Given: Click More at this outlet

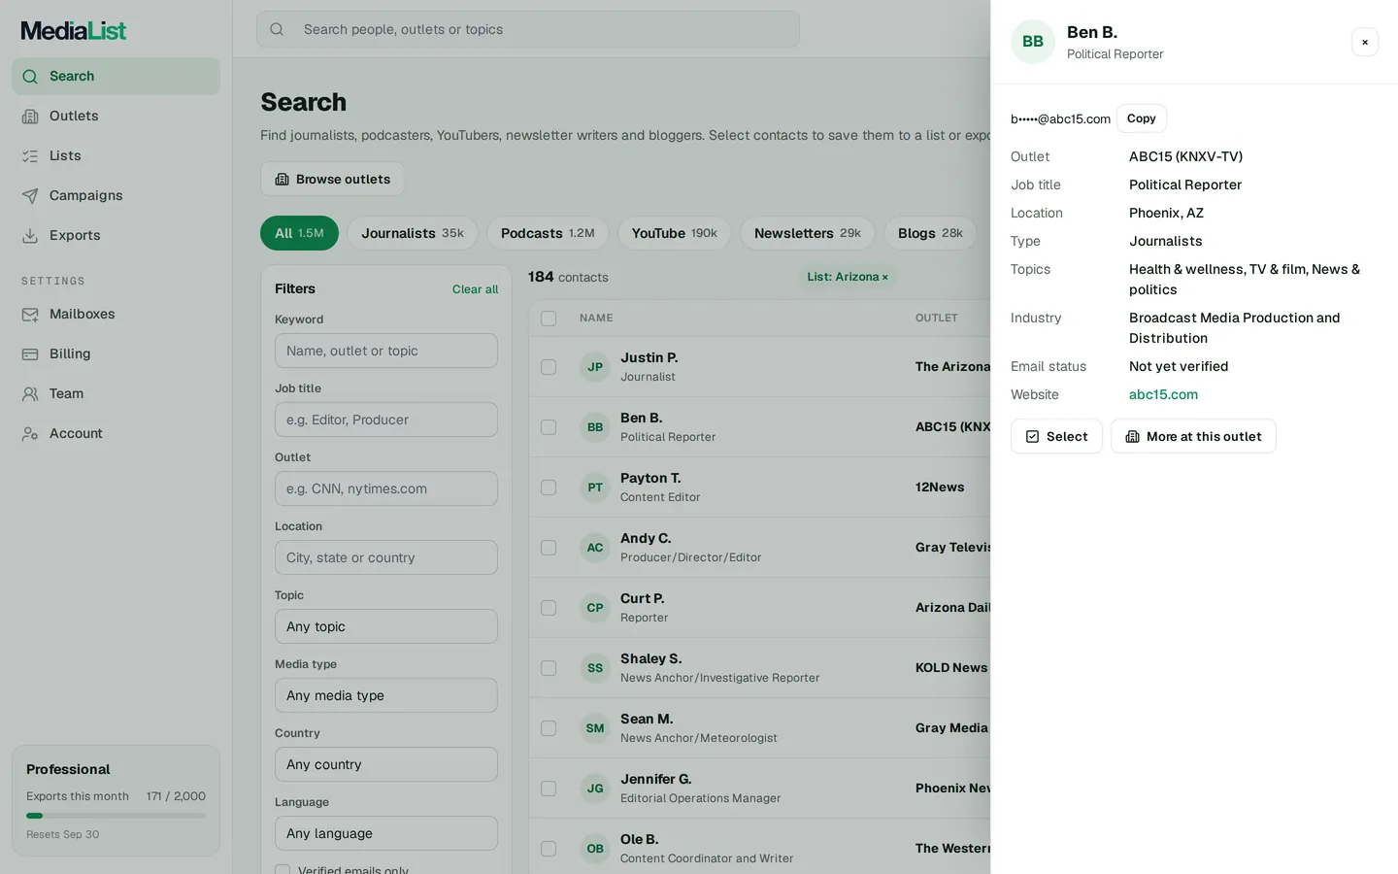Looking at the screenshot, I should pos(1193,436).
